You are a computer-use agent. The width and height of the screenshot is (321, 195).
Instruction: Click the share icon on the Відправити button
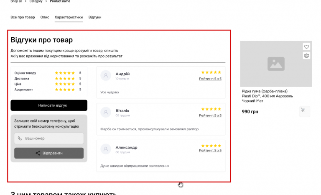pyautogui.click(x=38, y=153)
